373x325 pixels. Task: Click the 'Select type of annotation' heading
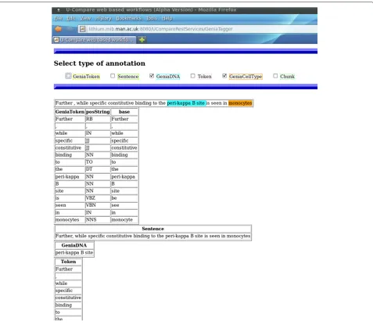[99, 63]
